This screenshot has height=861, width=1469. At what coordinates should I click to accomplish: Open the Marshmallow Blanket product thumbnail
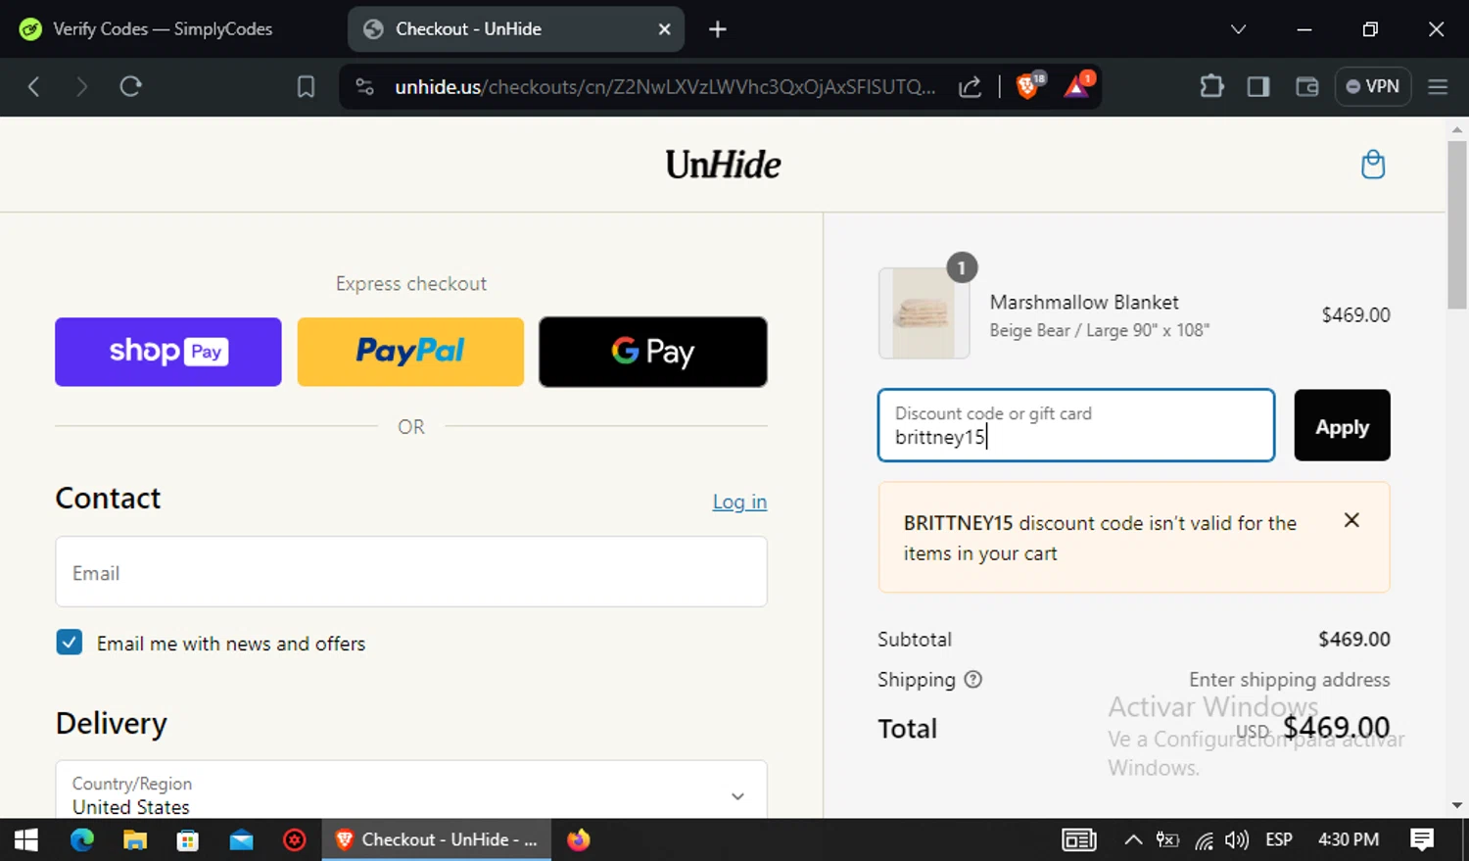pos(924,313)
